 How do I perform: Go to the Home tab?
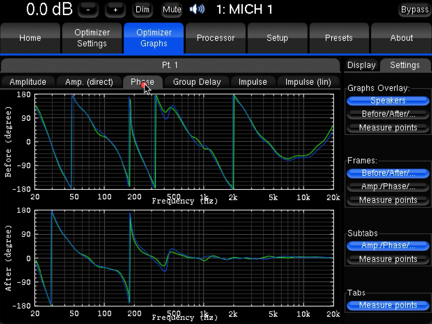tap(30, 38)
